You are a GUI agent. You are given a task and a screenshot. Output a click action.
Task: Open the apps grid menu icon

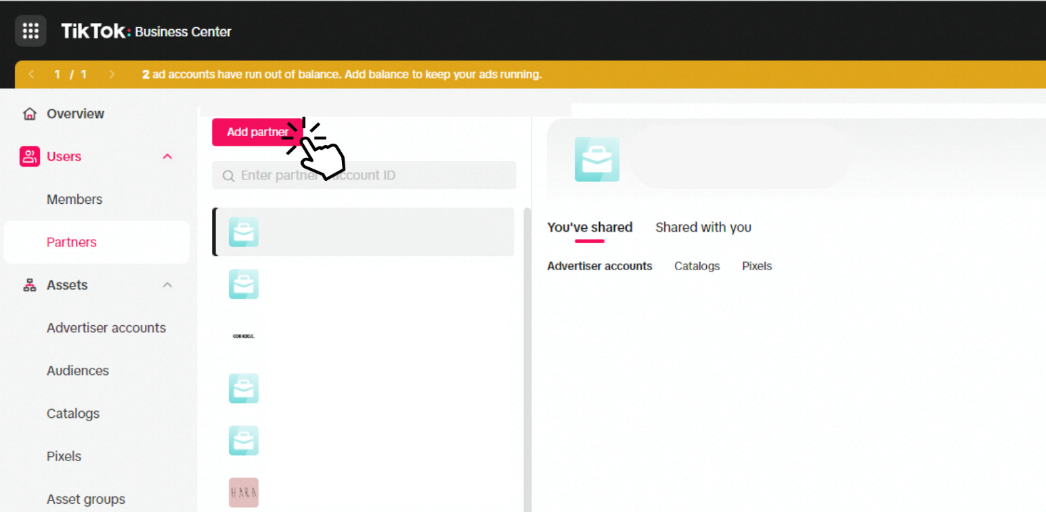pyautogui.click(x=30, y=31)
